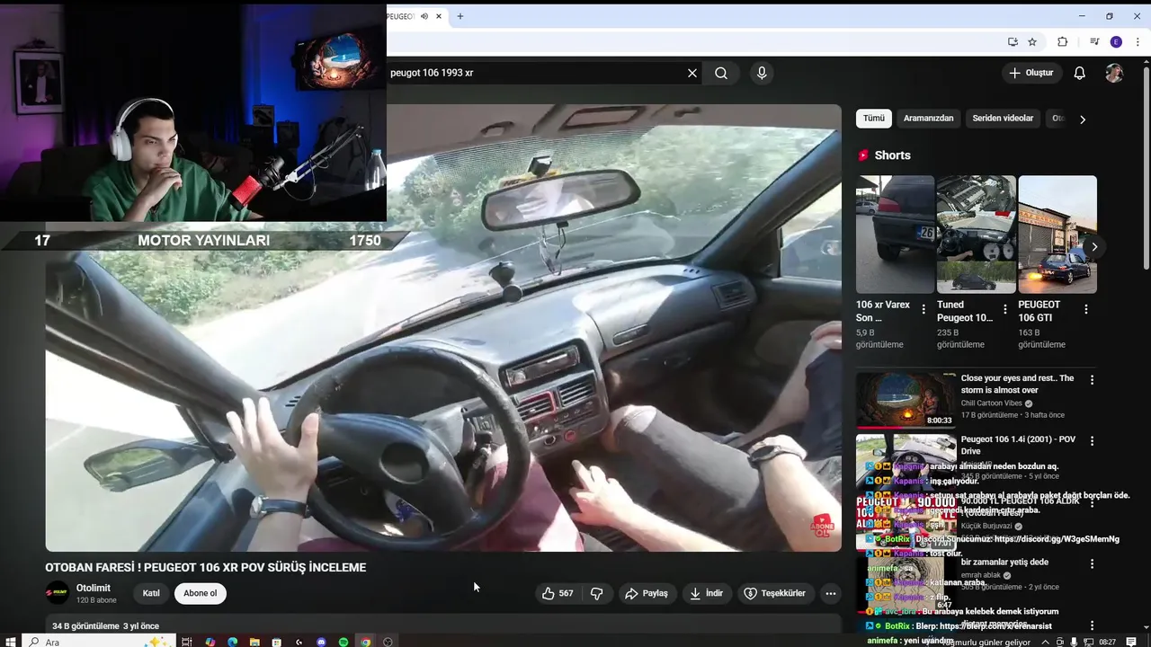Click the Oluştur create button
Image resolution: width=1151 pixels, height=647 pixels.
click(x=1031, y=73)
